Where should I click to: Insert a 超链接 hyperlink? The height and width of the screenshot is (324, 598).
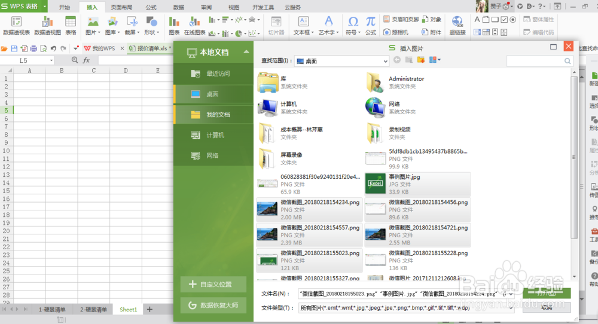pyautogui.click(x=457, y=26)
